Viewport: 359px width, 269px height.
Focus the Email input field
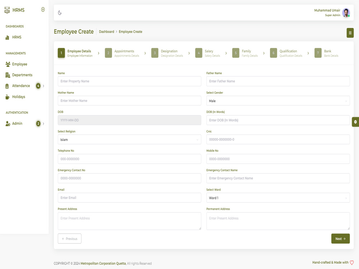129,198
